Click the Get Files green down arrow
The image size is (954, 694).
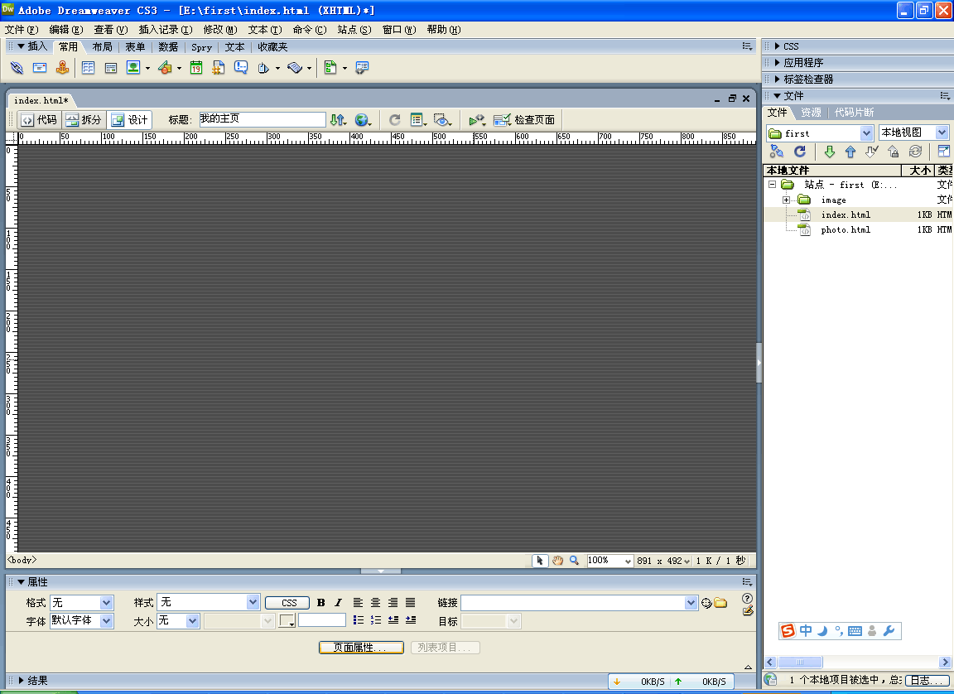click(x=829, y=152)
